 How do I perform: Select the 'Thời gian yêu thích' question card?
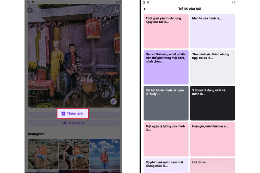(166, 31)
